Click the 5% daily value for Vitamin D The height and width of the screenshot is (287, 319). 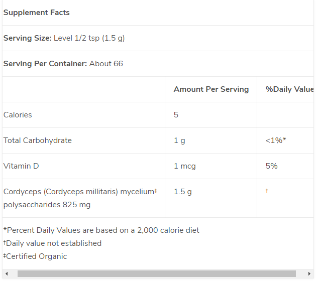pyautogui.click(x=271, y=166)
